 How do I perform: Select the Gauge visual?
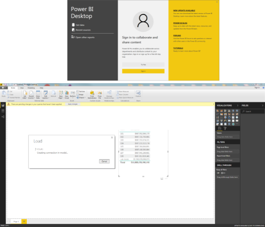pyautogui.click(x=226, y=121)
